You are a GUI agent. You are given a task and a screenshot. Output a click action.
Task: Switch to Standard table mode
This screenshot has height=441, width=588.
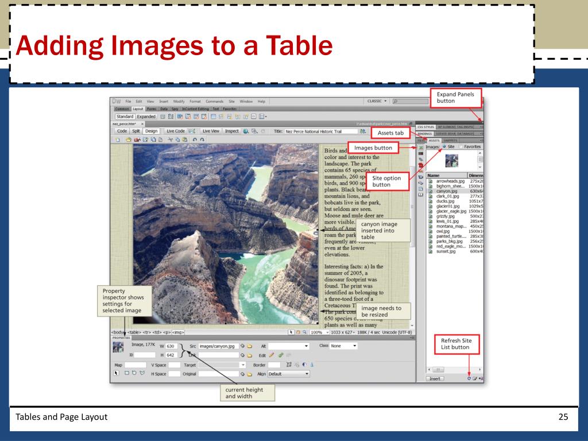tap(125, 117)
